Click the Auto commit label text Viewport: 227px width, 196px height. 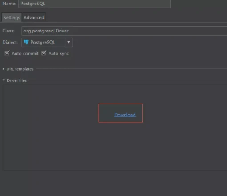point(25,53)
